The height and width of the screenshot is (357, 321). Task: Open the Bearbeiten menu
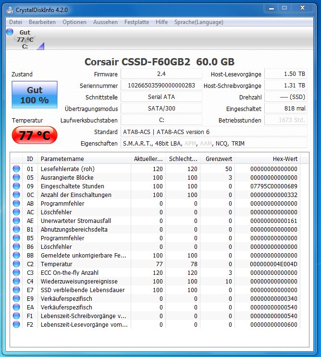click(x=42, y=22)
